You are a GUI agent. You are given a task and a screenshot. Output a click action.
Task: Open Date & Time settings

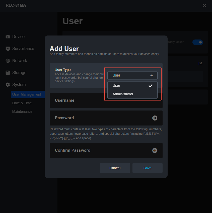tap(22, 103)
